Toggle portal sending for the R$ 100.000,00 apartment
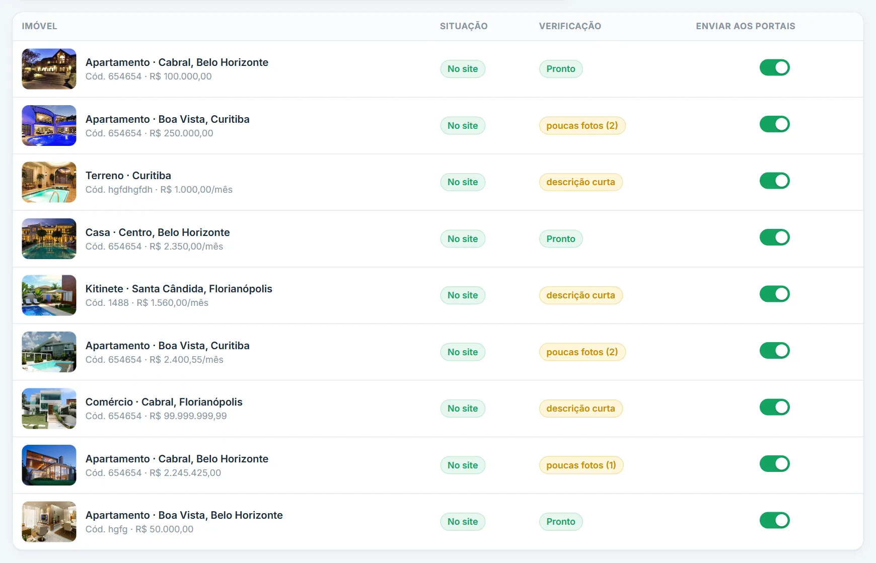 [x=774, y=67]
